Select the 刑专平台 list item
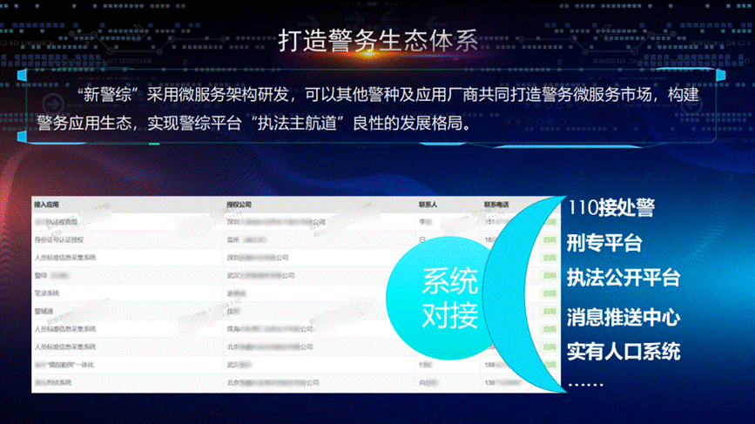The image size is (755, 424). pos(603,242)
